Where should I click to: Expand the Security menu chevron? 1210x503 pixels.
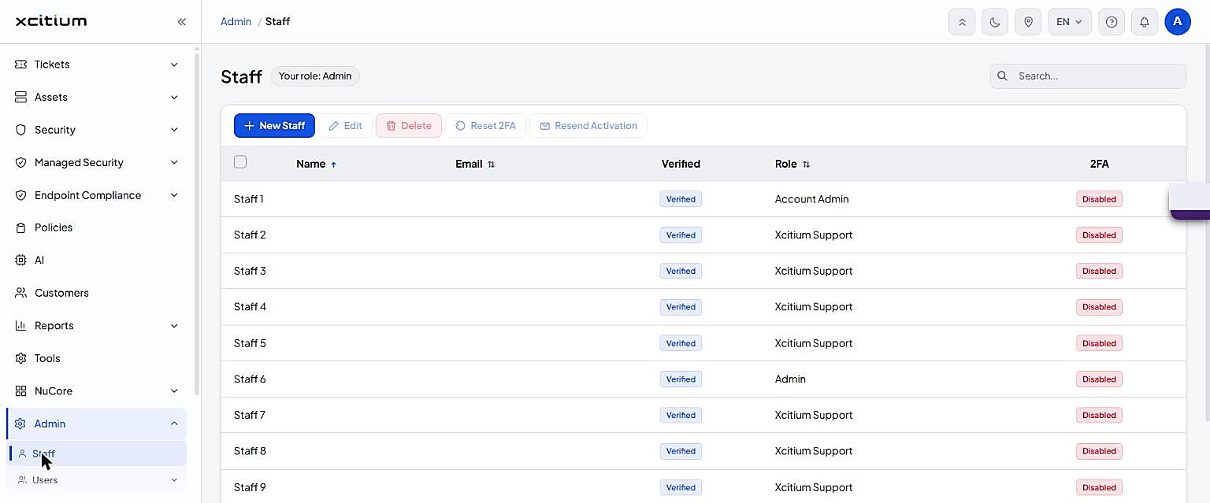[x=174, y=130]
